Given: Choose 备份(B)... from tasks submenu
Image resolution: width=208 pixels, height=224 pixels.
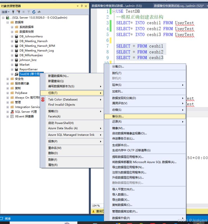Looking at the screenshot, I should [145, 116].
